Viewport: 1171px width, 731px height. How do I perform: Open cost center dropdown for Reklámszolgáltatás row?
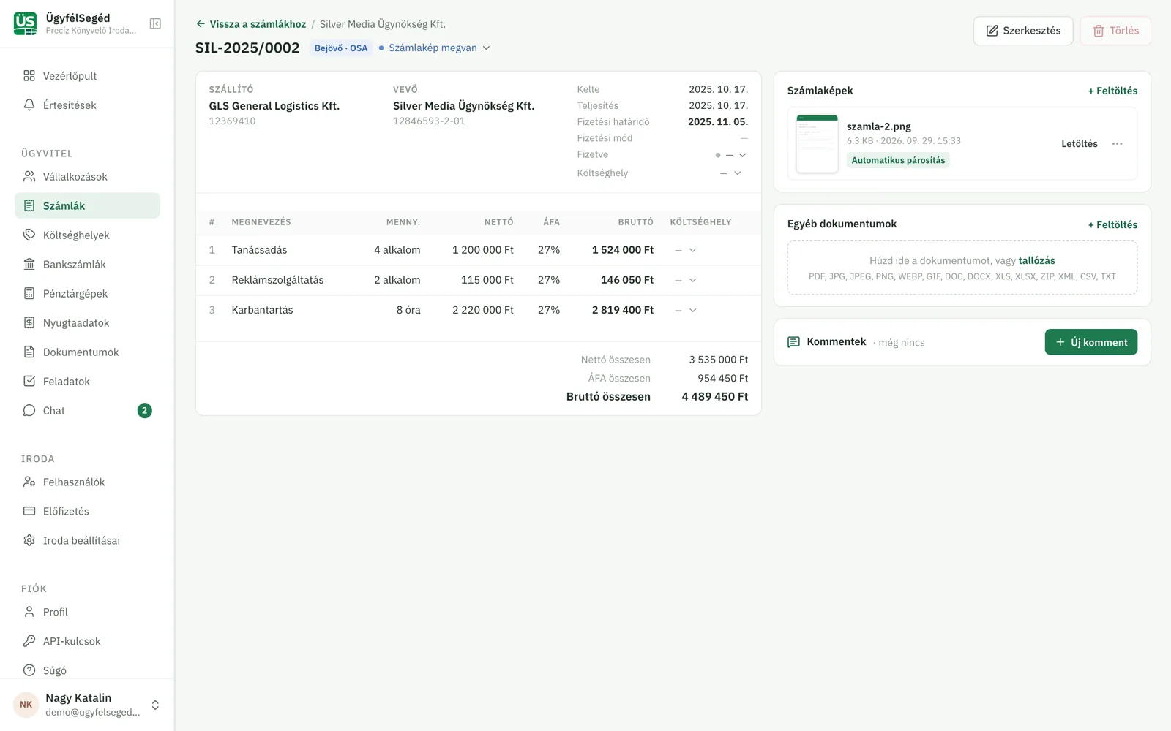(x=686, y=280)
